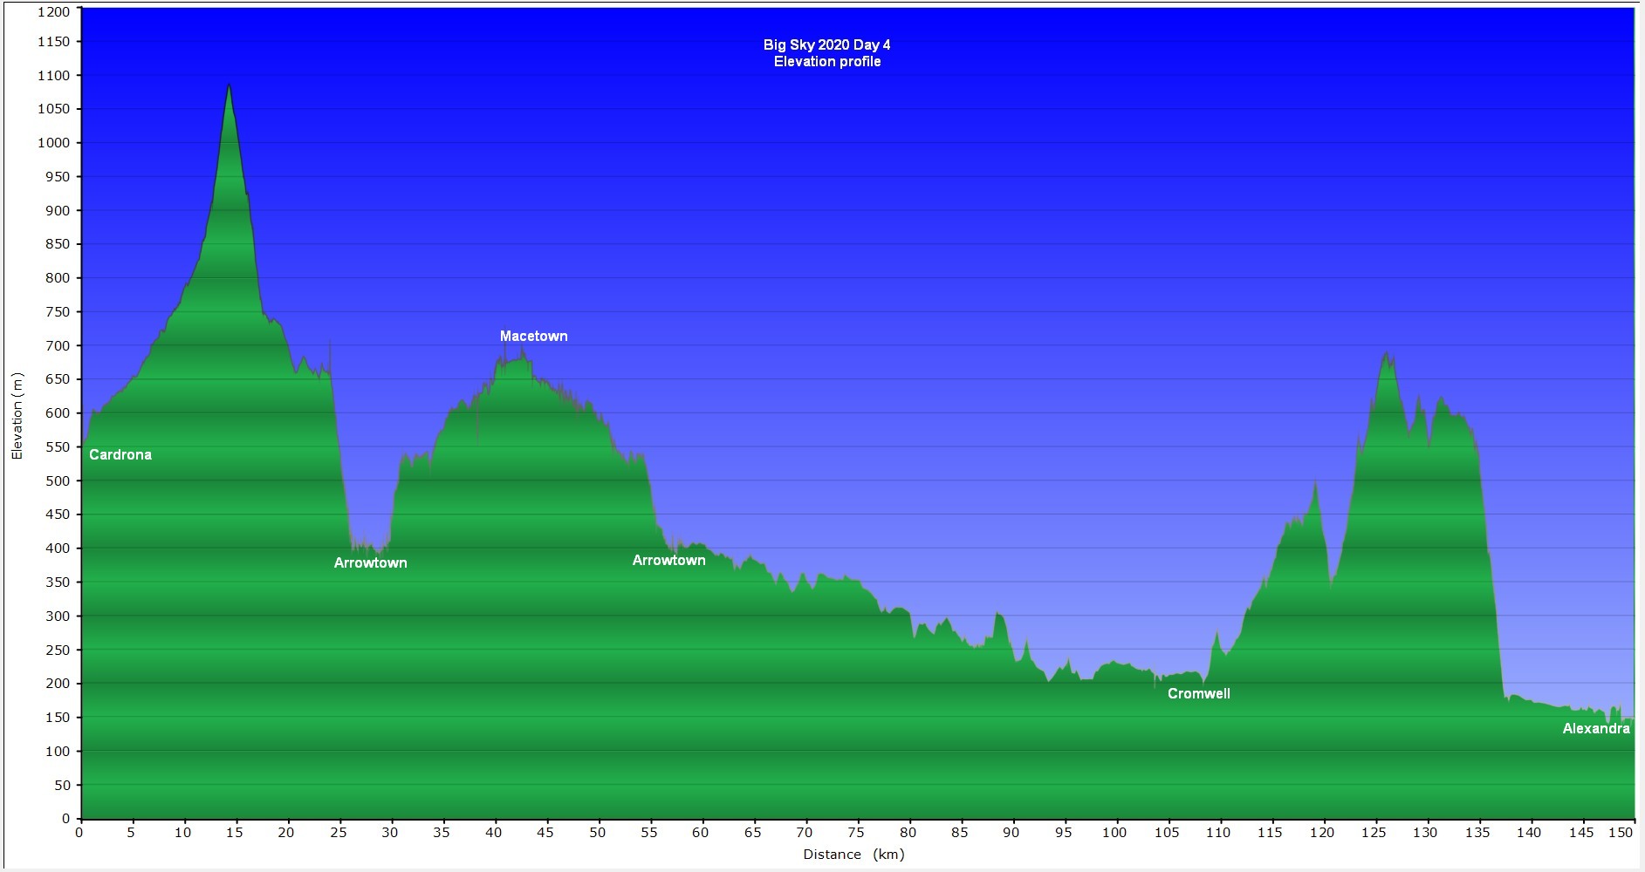Click the Elevation (m) axis title
This screenshot has width=1645, height=872.
coord(17,416)
